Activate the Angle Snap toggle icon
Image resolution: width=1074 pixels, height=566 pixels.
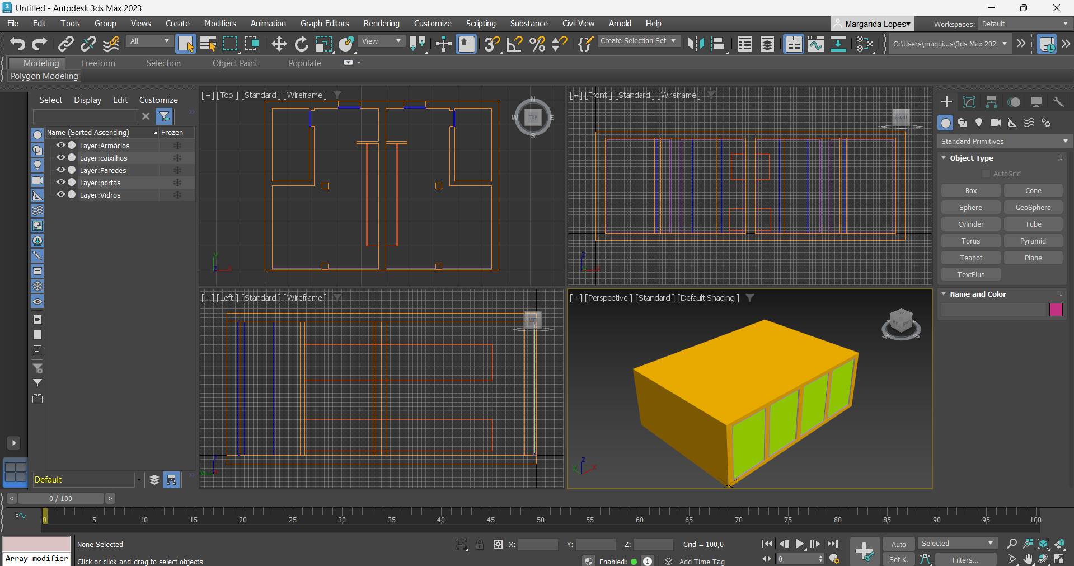(514, 44)
